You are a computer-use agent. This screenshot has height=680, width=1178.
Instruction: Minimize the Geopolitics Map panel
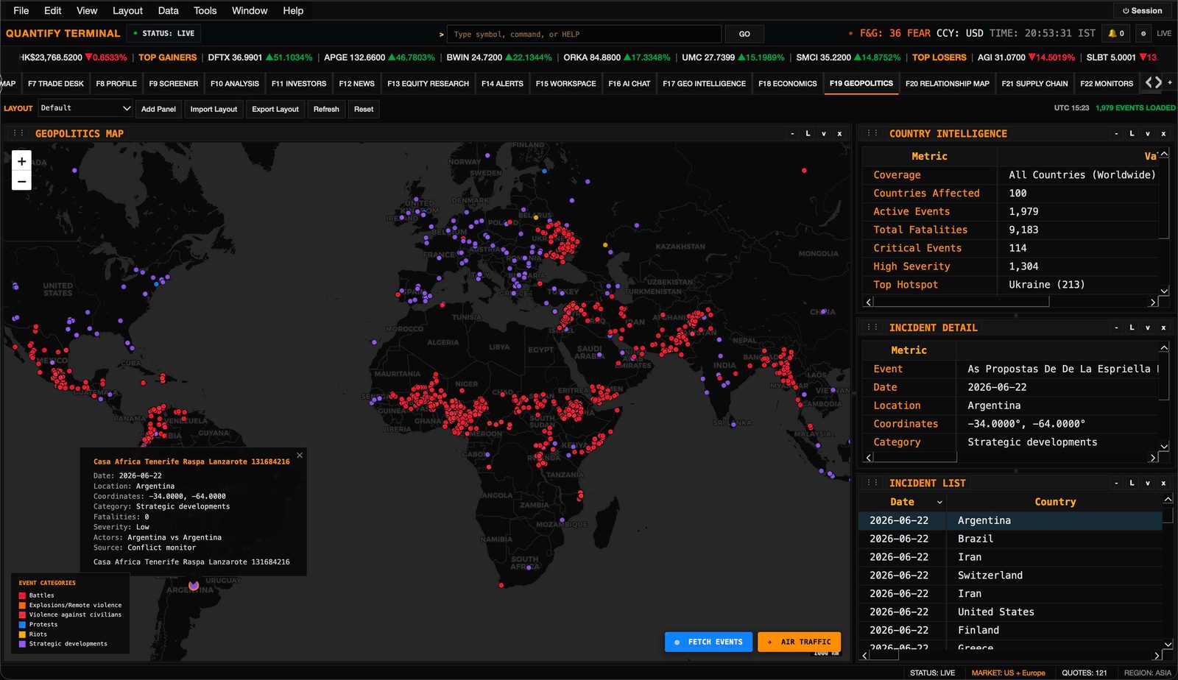coord(792,133)
